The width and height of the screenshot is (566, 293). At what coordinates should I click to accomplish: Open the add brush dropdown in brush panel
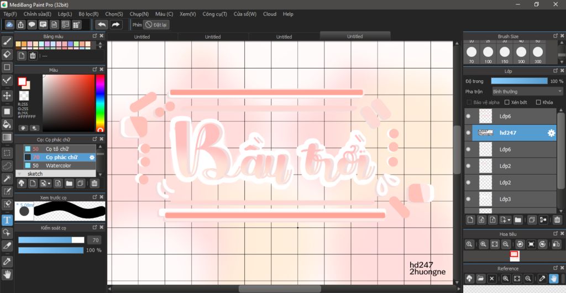(45, 184)
